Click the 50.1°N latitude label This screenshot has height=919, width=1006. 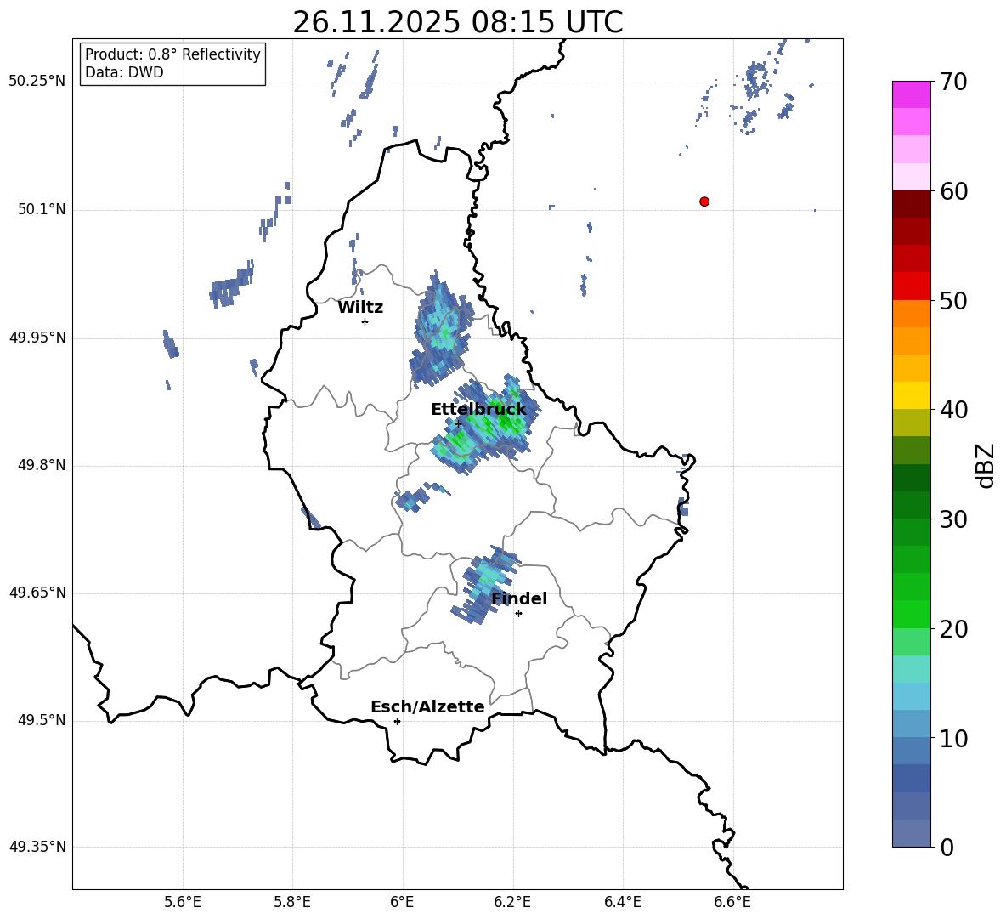click(x=42, y=209)
